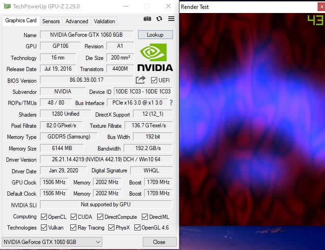
Task: Take a screenshot with the camera icon
Action: pyautogui.click(x=147, y=19)
